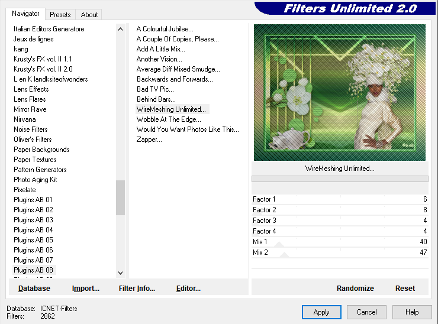
Task: Choose Another Vision filter
Action: [159, 59]
